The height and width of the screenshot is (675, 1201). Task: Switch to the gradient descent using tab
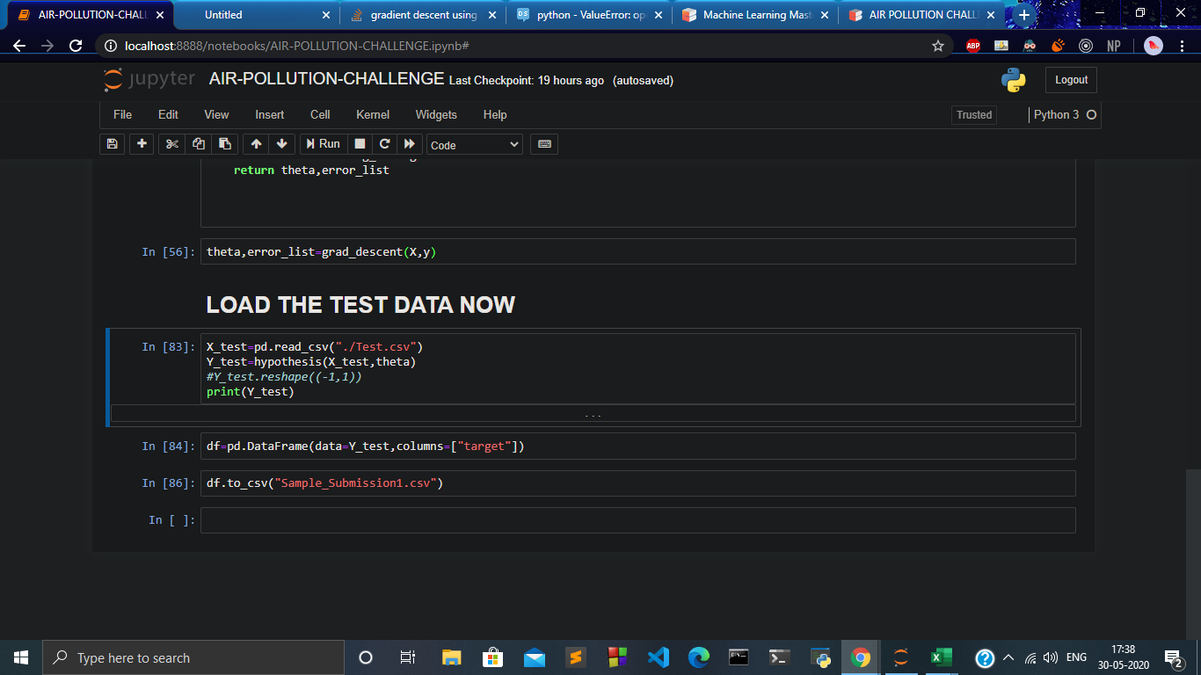(424, 15)
